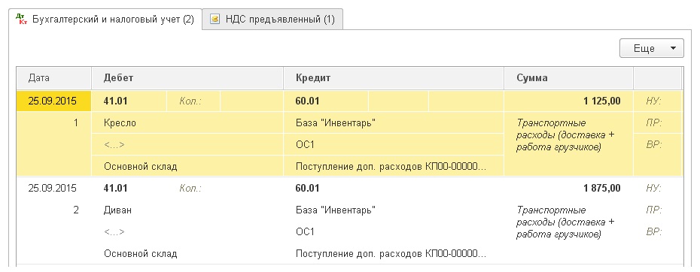Open the Еще dropdown menu

(x=651, y=48)
